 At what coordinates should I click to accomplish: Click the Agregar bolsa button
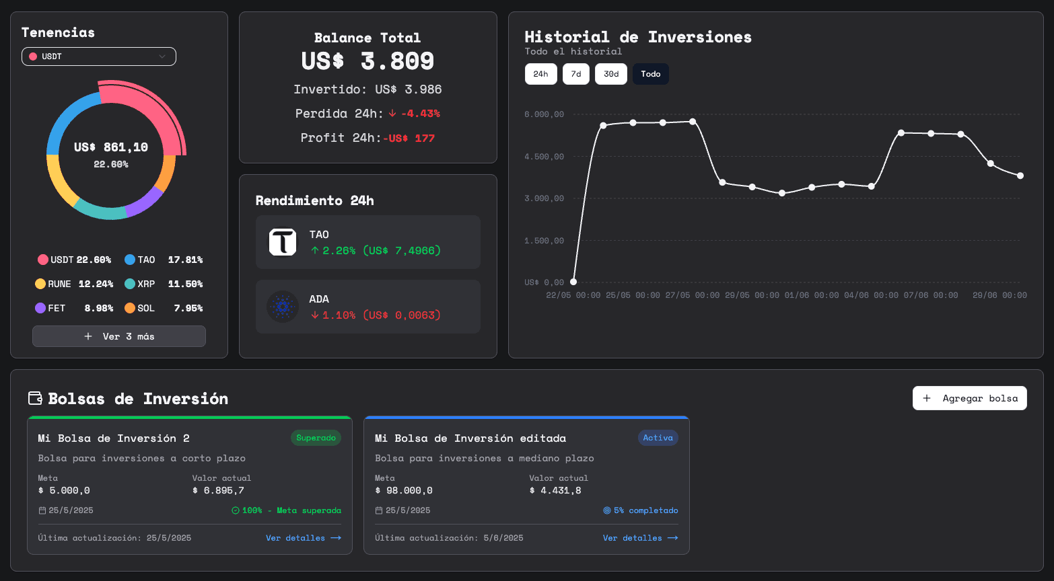[x=970, y=398]
